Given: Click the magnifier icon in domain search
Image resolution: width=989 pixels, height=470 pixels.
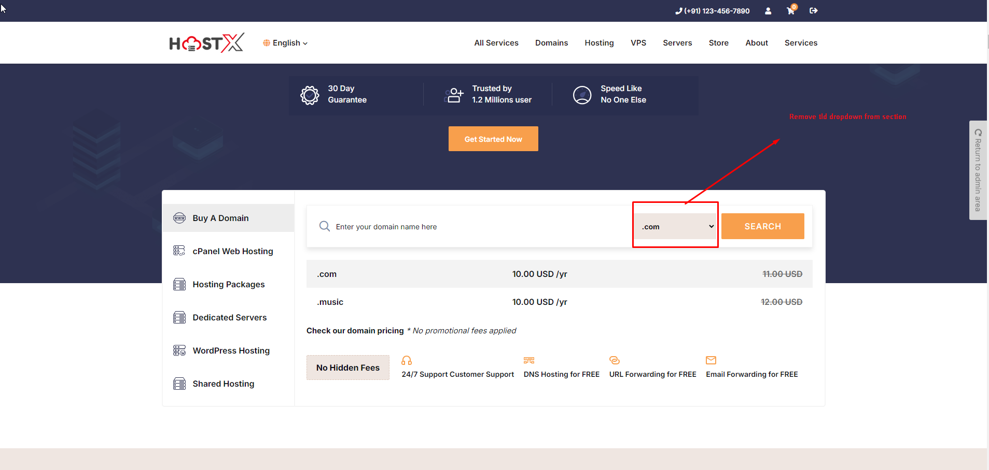Looking at the screenshot, I should (x=325, y=226).
